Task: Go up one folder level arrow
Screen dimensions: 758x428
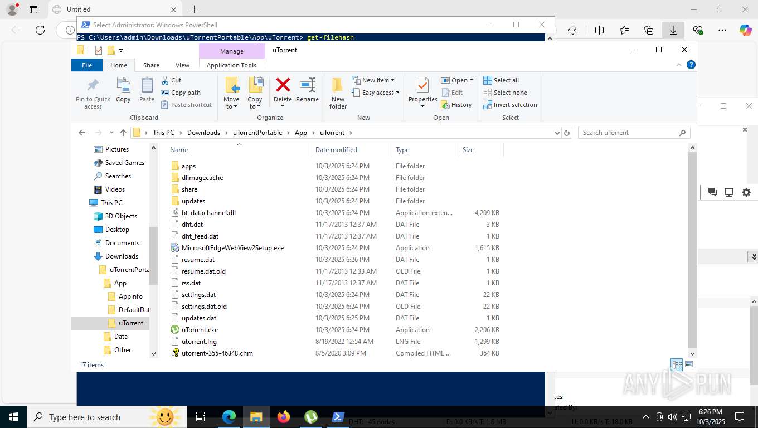Action: click(123, 133)
